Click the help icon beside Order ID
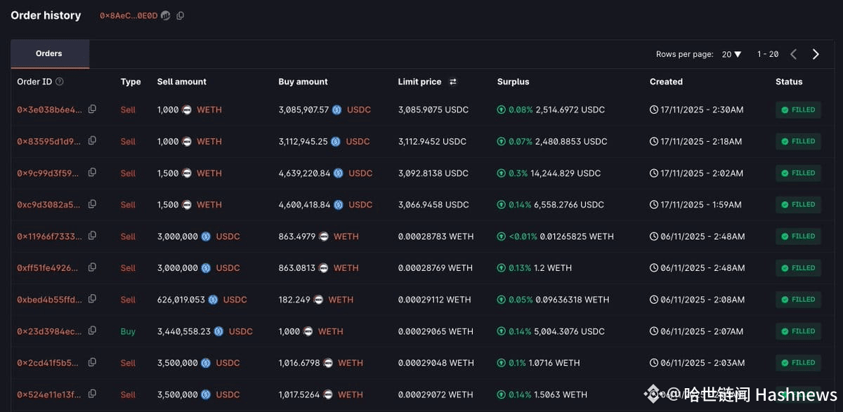 60,82
